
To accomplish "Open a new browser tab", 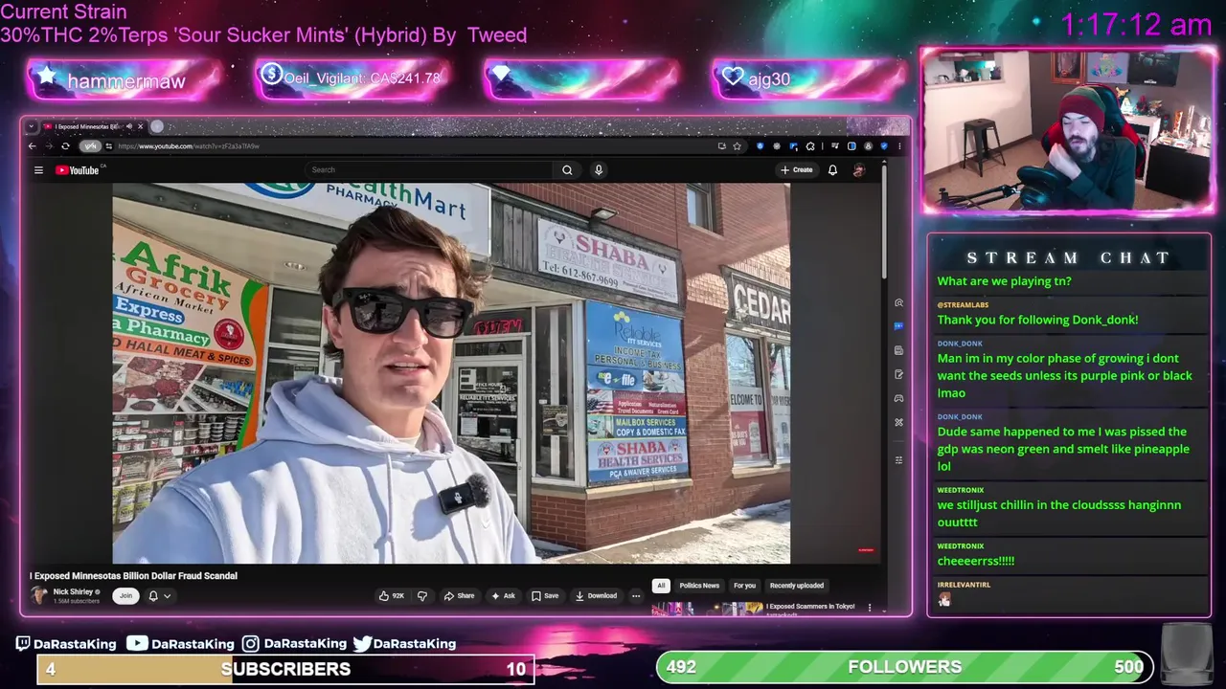I will [157, 126].
